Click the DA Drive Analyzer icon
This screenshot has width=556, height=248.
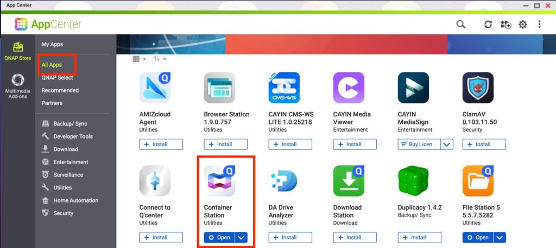click(284, 181)
